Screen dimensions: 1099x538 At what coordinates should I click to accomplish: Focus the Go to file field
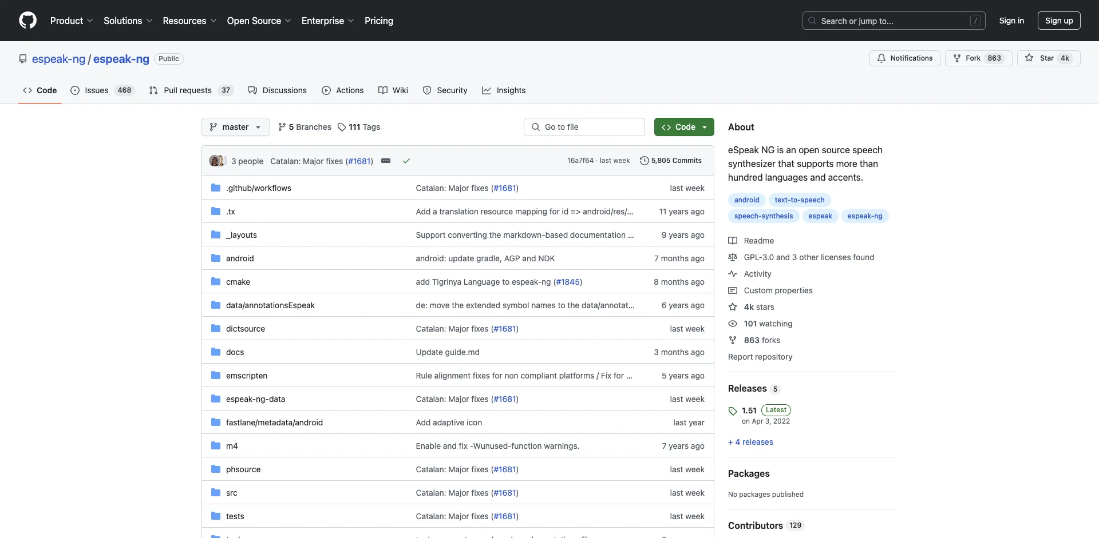(584, 127)
